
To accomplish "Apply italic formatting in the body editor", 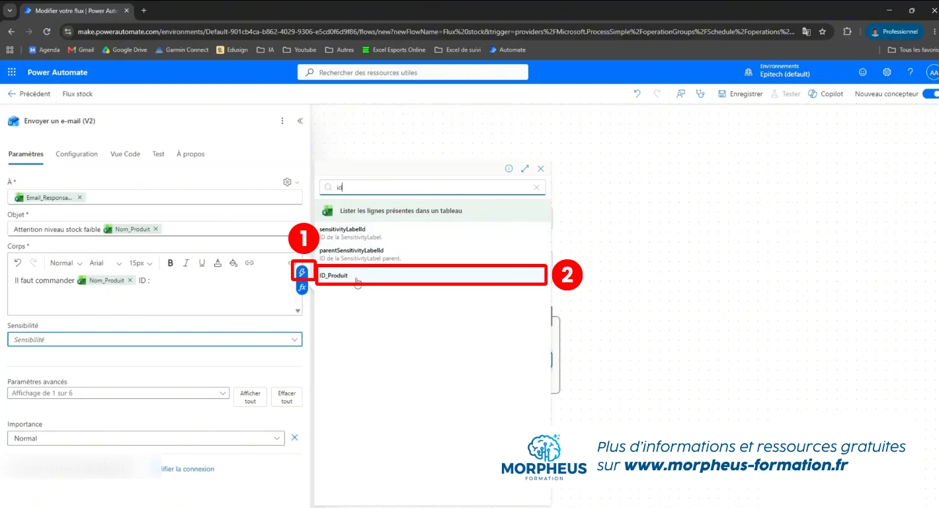I will click(x=186, y=263).
